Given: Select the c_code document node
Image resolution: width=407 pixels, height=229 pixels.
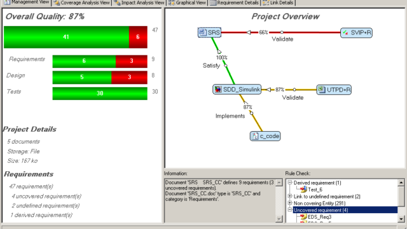Looking at the screenshot, I should pyautogui.click(x=265, y=136).
